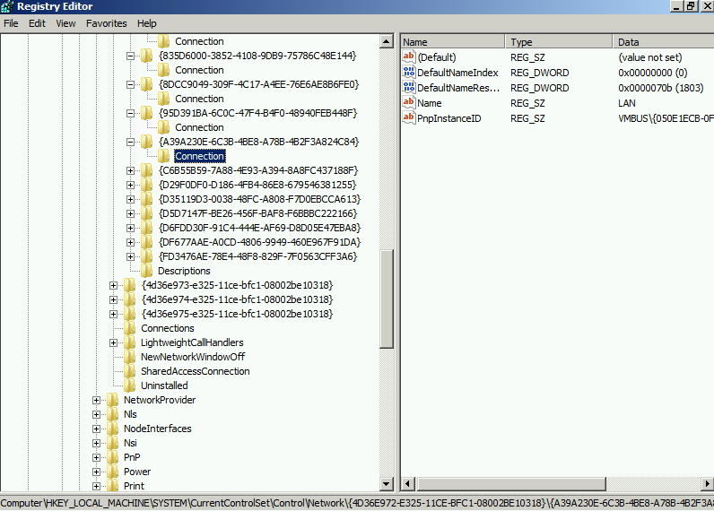The height and width of the screenshot is (511, 714).
Task: Click the tree pane vertical scrollbar thumb
Action: point(386,299)
